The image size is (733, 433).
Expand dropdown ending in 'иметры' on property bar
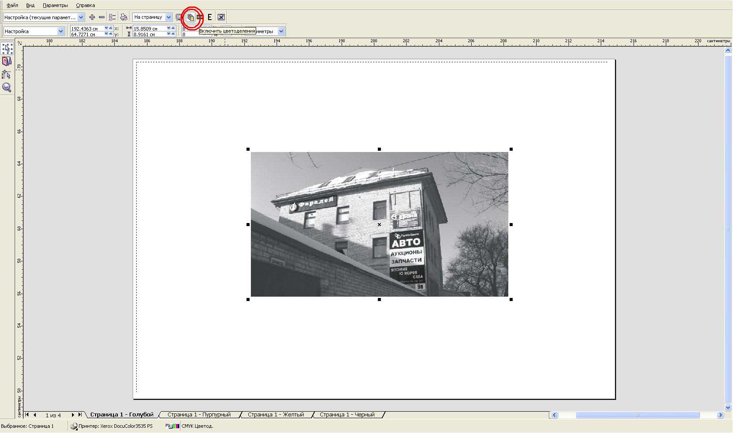click(x=281, y=31)
